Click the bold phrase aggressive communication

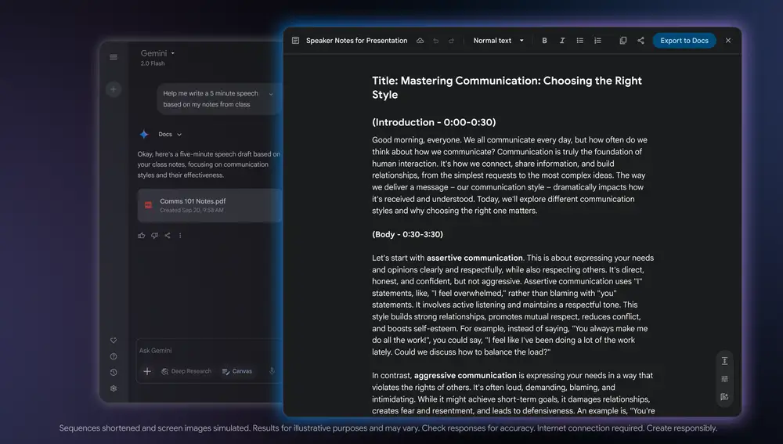(465, 375)
